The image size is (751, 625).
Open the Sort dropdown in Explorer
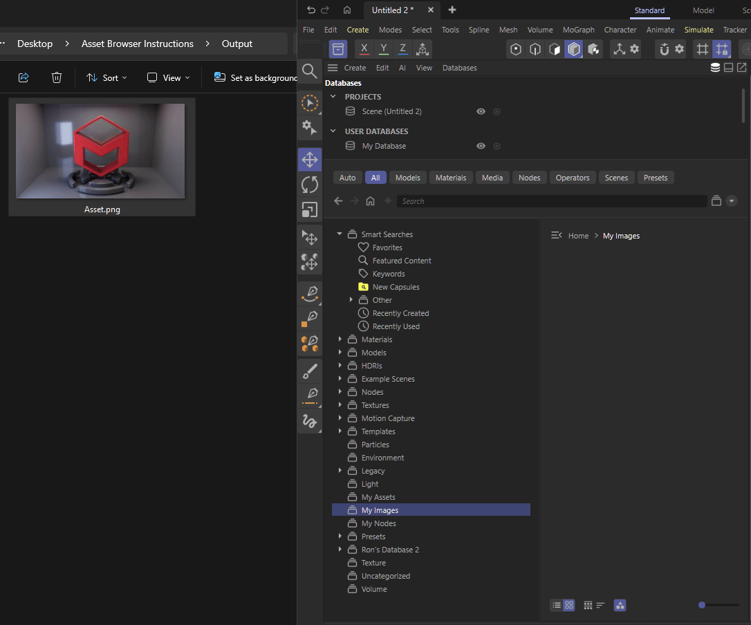(x=106, y=78)
